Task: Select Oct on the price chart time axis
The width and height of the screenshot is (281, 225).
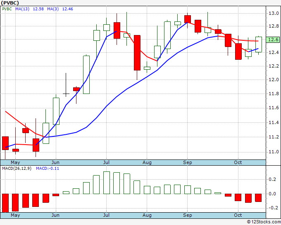Action: pyautogui.click(x=238, y=162)
